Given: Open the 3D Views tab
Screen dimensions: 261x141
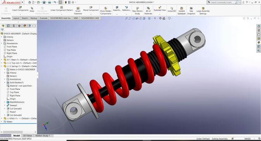Looking at the screenshot, I should coord(28,136).
